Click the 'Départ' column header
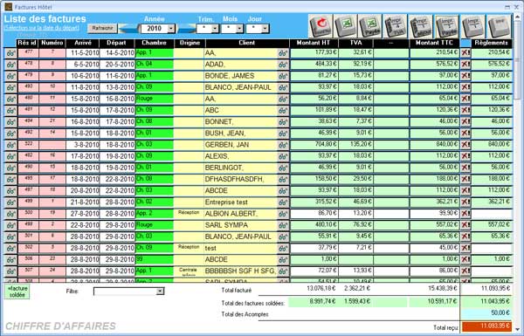This screenshot has width=524, height=336. pyautogui.click(x=117, y=43)
